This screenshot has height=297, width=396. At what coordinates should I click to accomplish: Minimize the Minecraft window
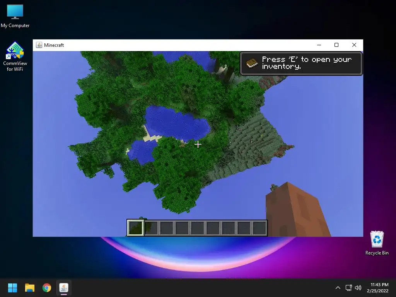coord(319,45)
